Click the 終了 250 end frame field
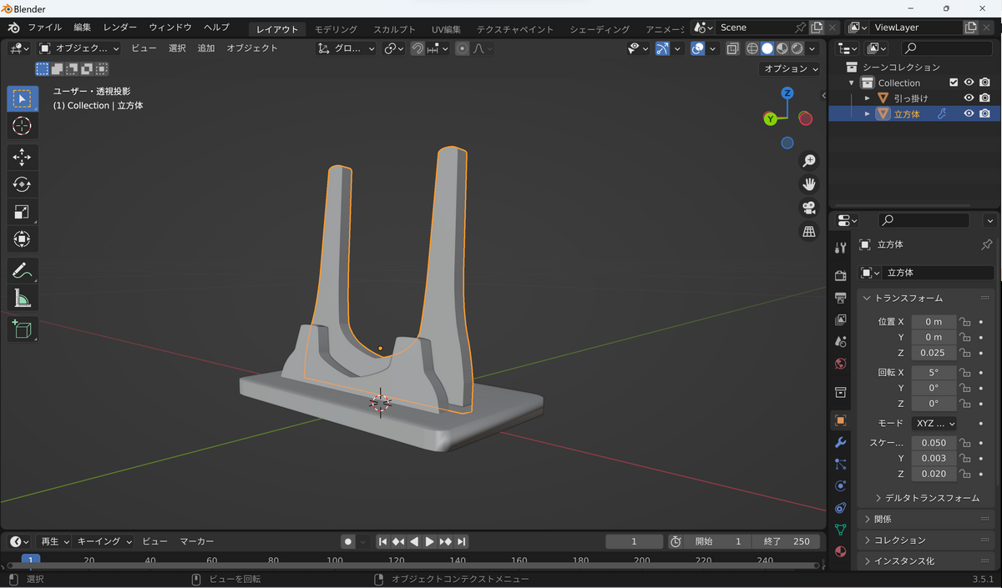The width and height of the screenshot is (1002, 588). pos(786,541)
